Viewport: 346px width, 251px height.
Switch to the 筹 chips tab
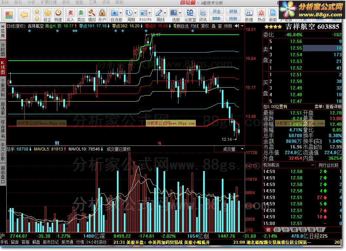pos(294,230)
